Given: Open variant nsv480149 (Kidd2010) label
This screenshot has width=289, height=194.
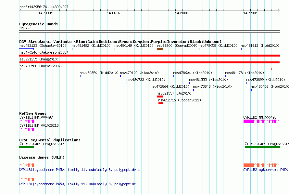Looking at the screenshot, I should pos(134,45).
